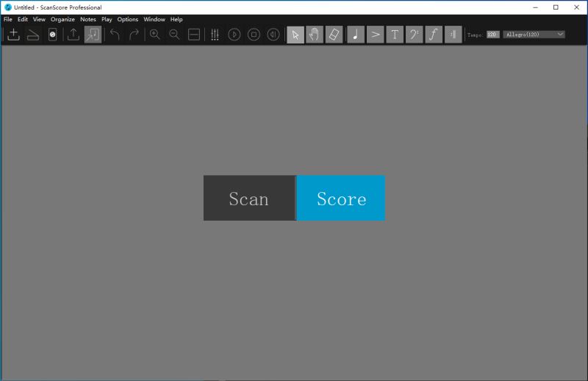This screenshot has height=381, width=588.
Task: Open the Window menu
Action: [154, 19]
